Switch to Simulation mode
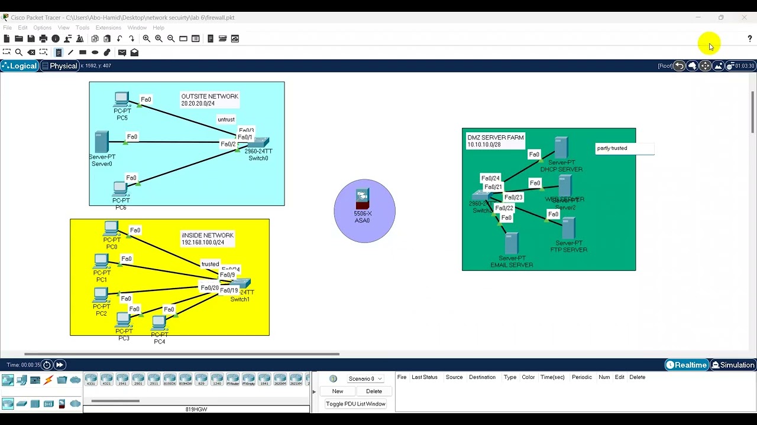The width and height of the screenshot is (757, 425). pos(733,365)
